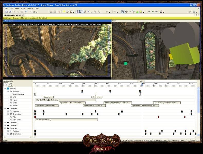Click timeline scrollbar up arrow

(x=198, y=88)
